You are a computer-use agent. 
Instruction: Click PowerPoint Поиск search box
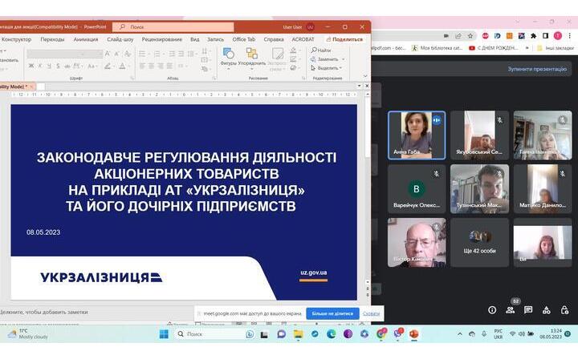click(x=173, y=27)
